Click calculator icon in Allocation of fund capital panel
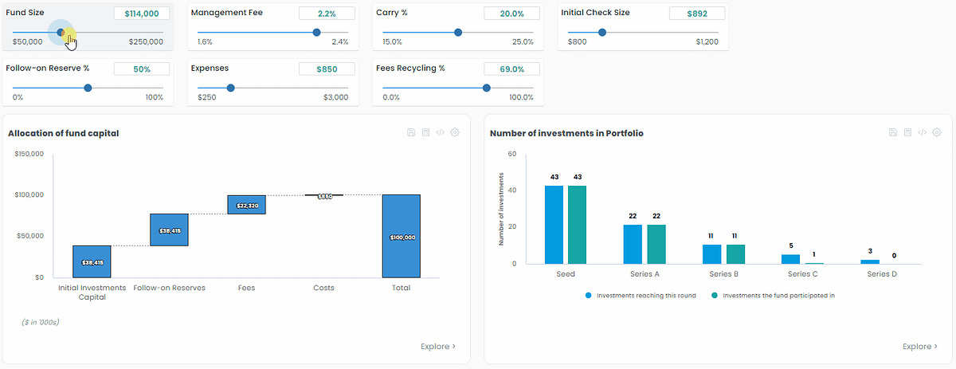956x369 pixels. pyautogui.click(x=425, y=132)
